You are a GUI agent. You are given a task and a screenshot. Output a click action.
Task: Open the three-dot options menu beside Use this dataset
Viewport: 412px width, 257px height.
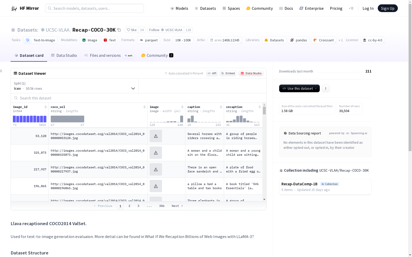tap(326, 88)
